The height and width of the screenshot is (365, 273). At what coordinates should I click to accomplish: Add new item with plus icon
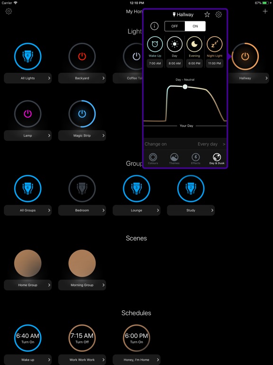265,11
